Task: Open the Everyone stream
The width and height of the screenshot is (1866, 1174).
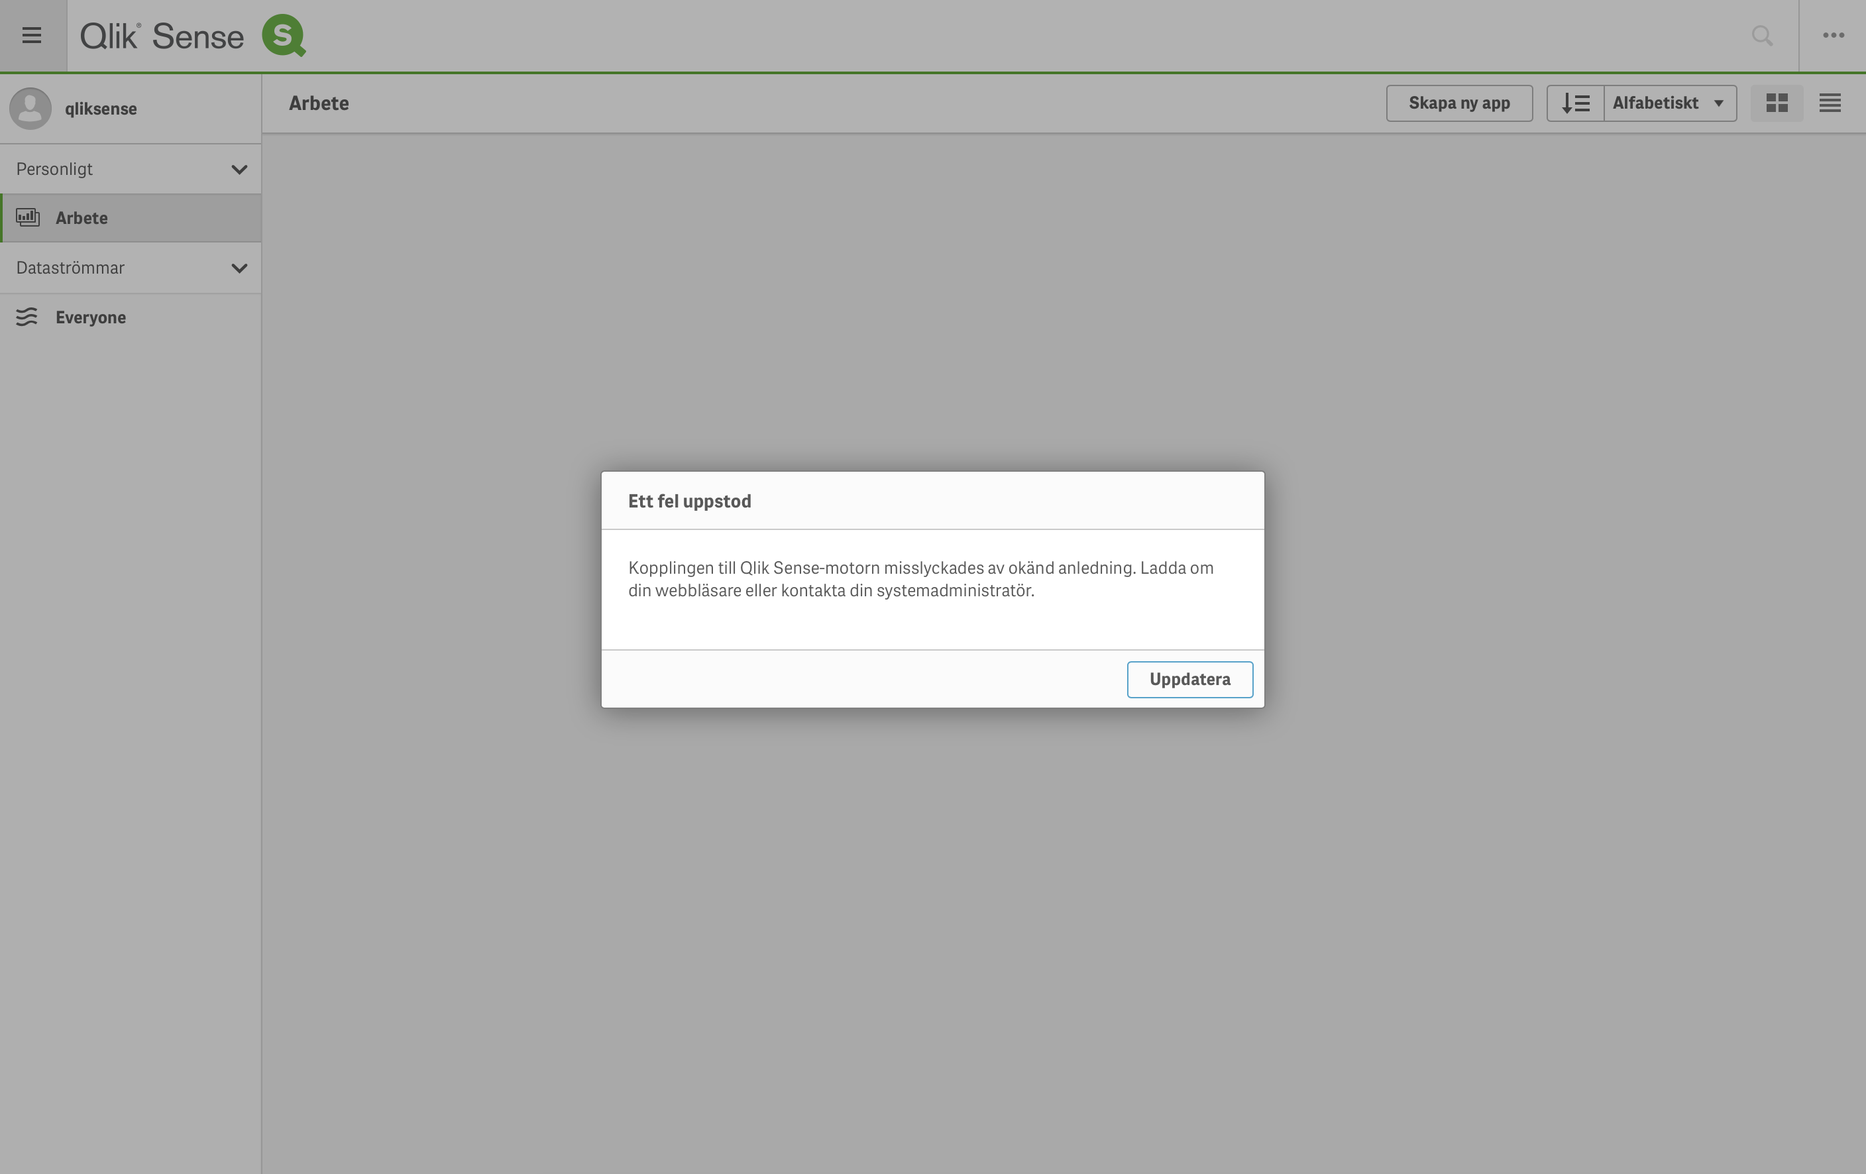Action: coord(130,317)
